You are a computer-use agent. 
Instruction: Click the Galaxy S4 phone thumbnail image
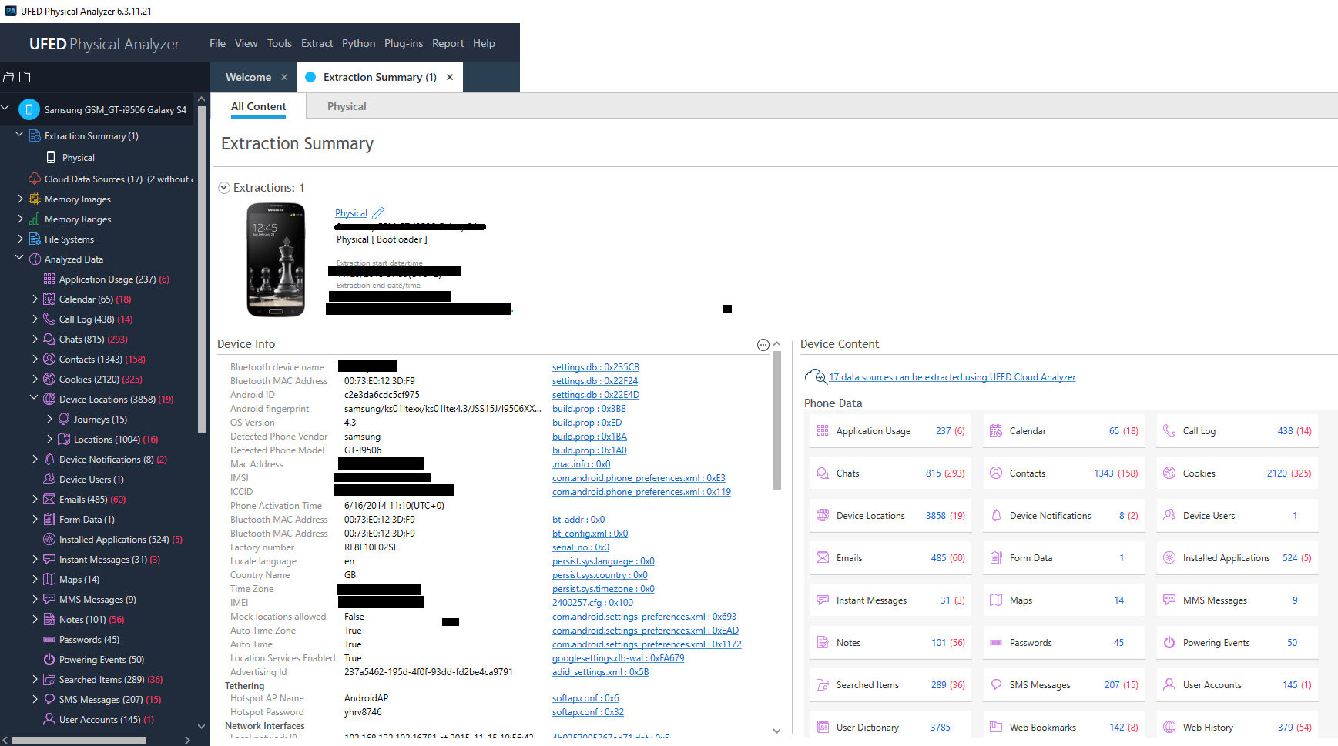(x=276, y=260)
